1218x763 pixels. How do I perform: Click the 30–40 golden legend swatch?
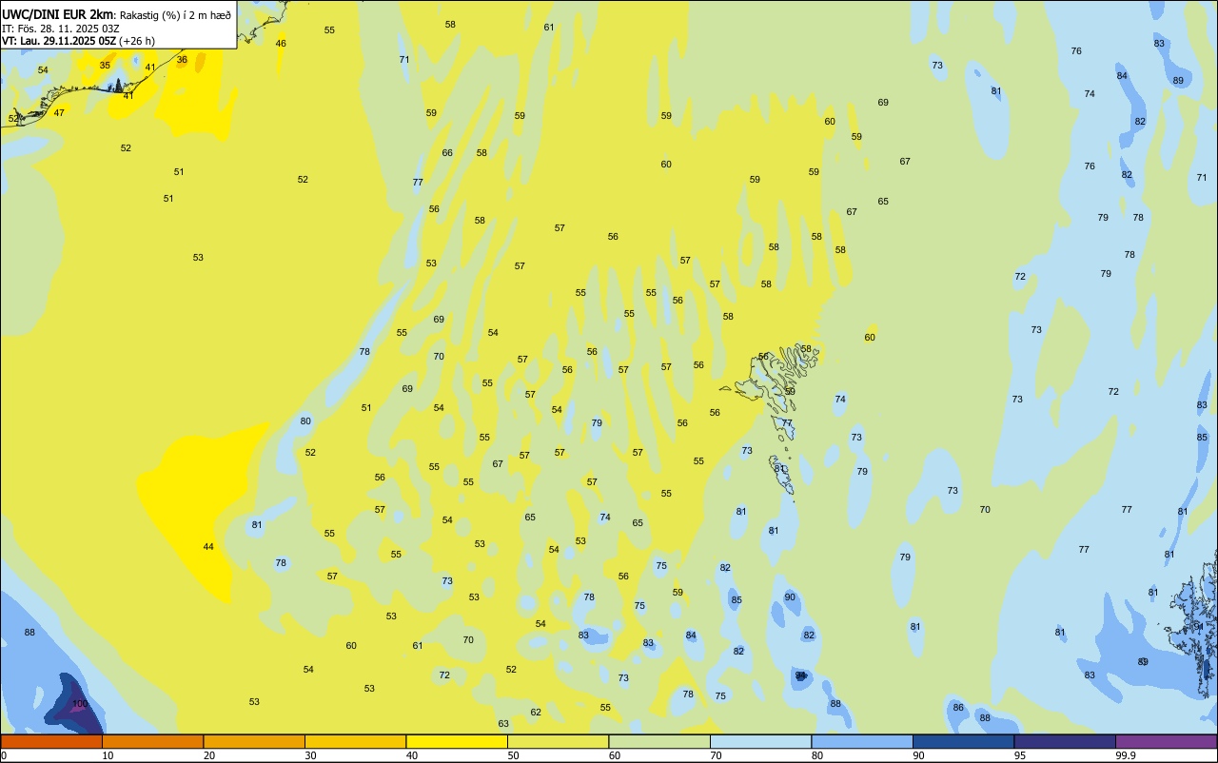[356, 741]
